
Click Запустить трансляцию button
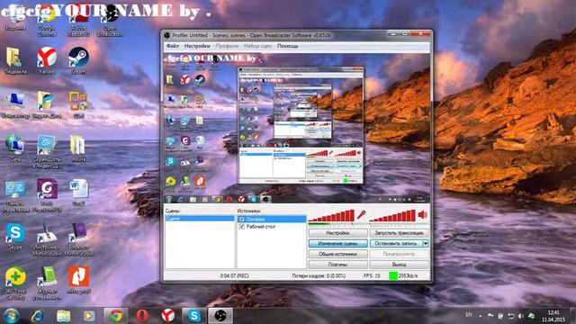(400, 233)
